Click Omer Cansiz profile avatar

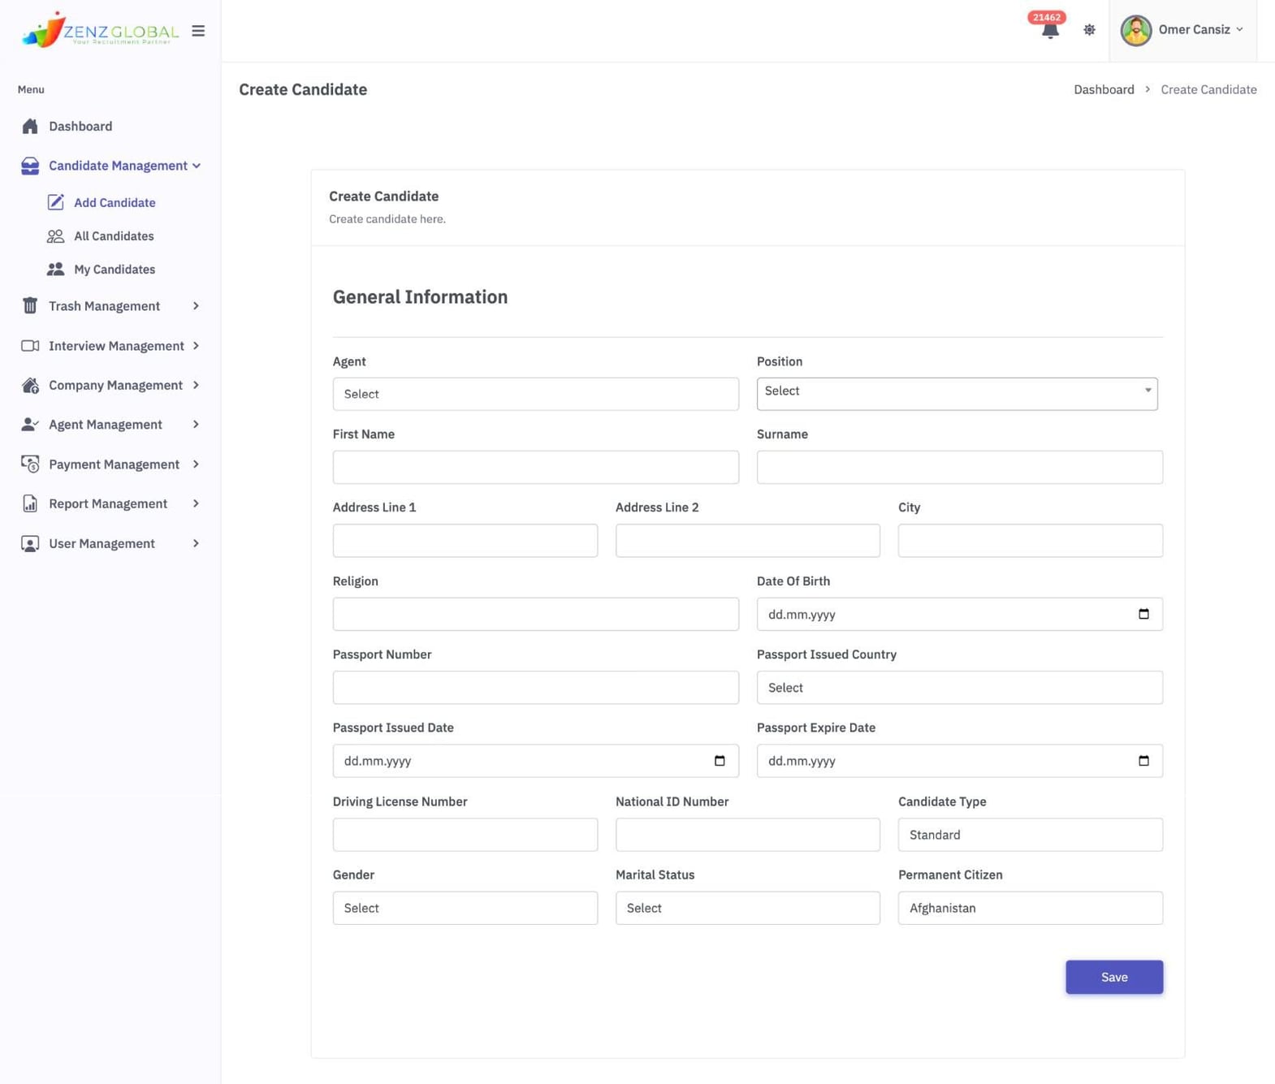(1135, 30)
